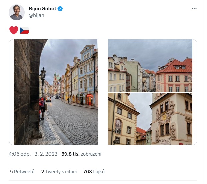This screenshot has height=184, width=207.
Task: Open the cobblestone street photo
Action: click(x=56, y=92)
